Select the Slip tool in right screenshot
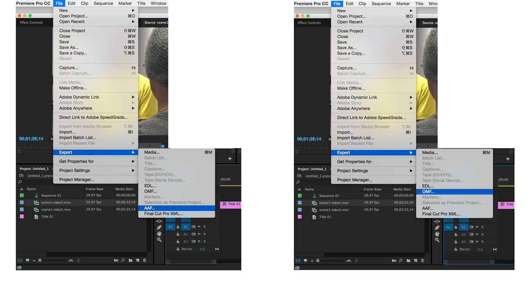527x281 pixels. 437,221
